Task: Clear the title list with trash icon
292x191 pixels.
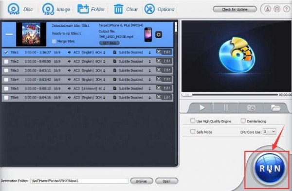Action: coord(118,9)
